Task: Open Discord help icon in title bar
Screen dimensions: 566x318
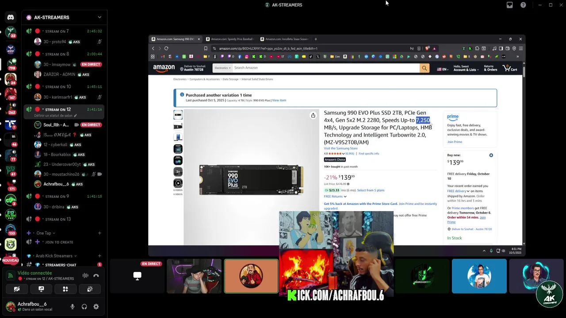Action: (523, 5)
